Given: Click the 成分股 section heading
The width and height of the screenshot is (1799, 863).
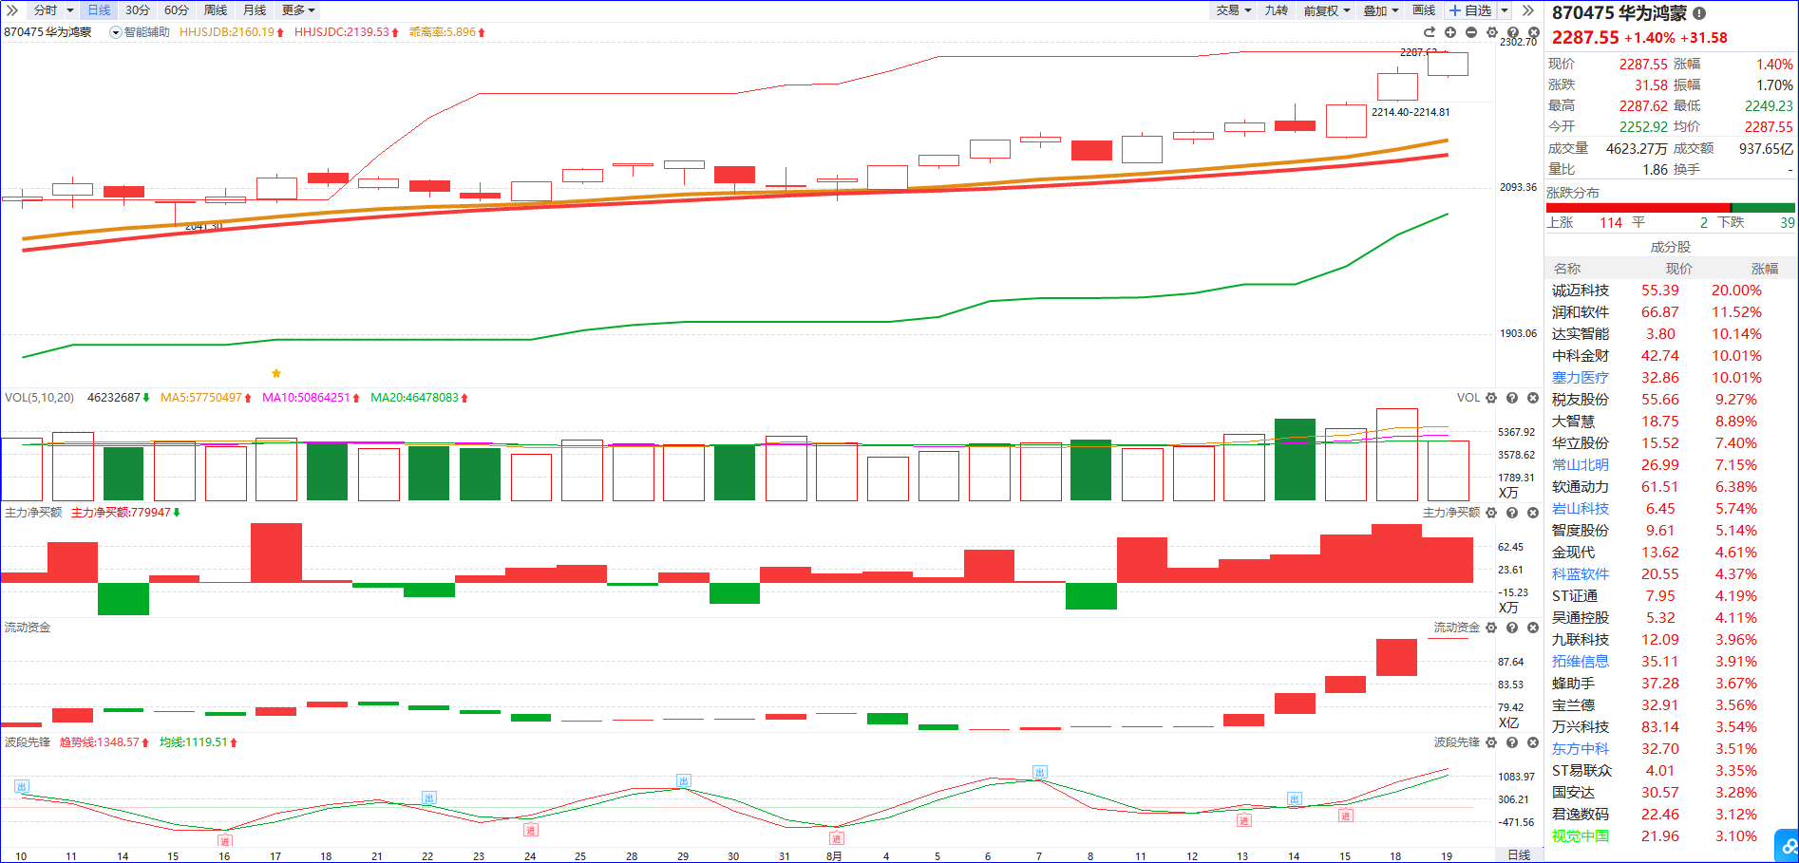Looking at the screenshot, I should tap(1670, 247).
